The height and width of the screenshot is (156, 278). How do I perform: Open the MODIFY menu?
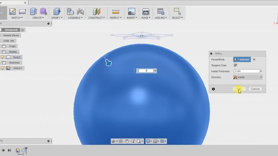[x=57, y=18]
